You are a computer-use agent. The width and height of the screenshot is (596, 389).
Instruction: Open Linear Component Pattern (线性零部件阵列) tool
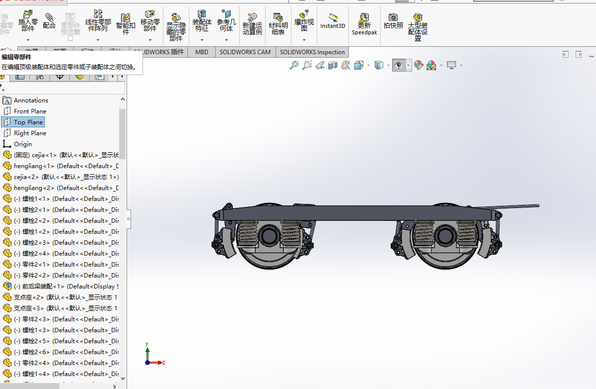(98, 21)
